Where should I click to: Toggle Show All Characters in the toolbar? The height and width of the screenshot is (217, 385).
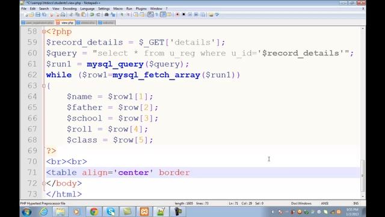[156, 14]
